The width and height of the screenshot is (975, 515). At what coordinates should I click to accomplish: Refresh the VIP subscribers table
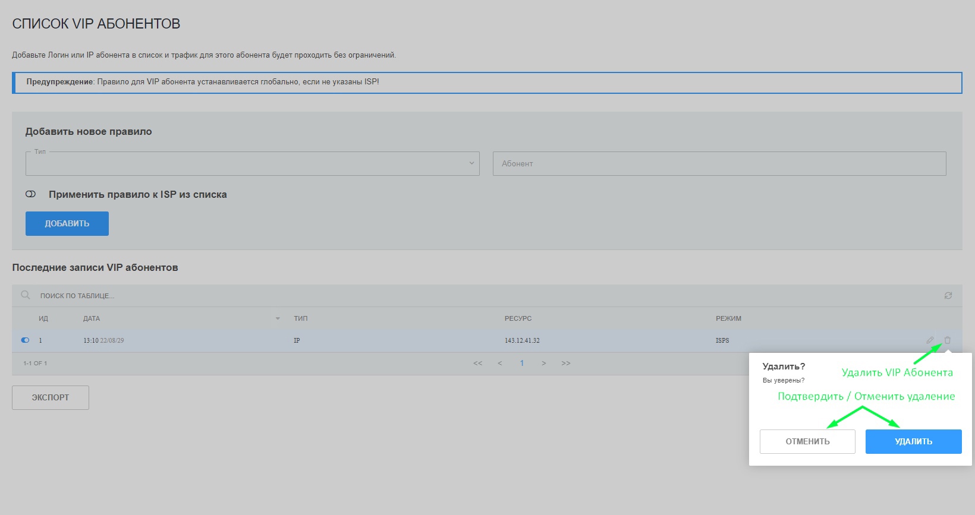coord(948,295)
